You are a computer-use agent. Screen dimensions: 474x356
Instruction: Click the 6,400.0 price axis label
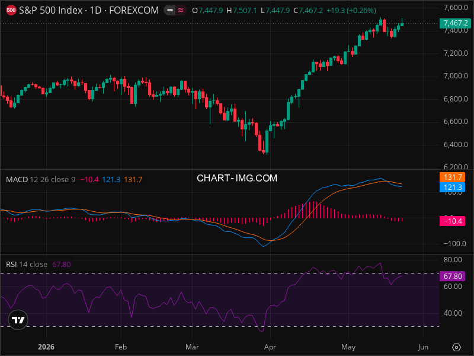point(456,144)
